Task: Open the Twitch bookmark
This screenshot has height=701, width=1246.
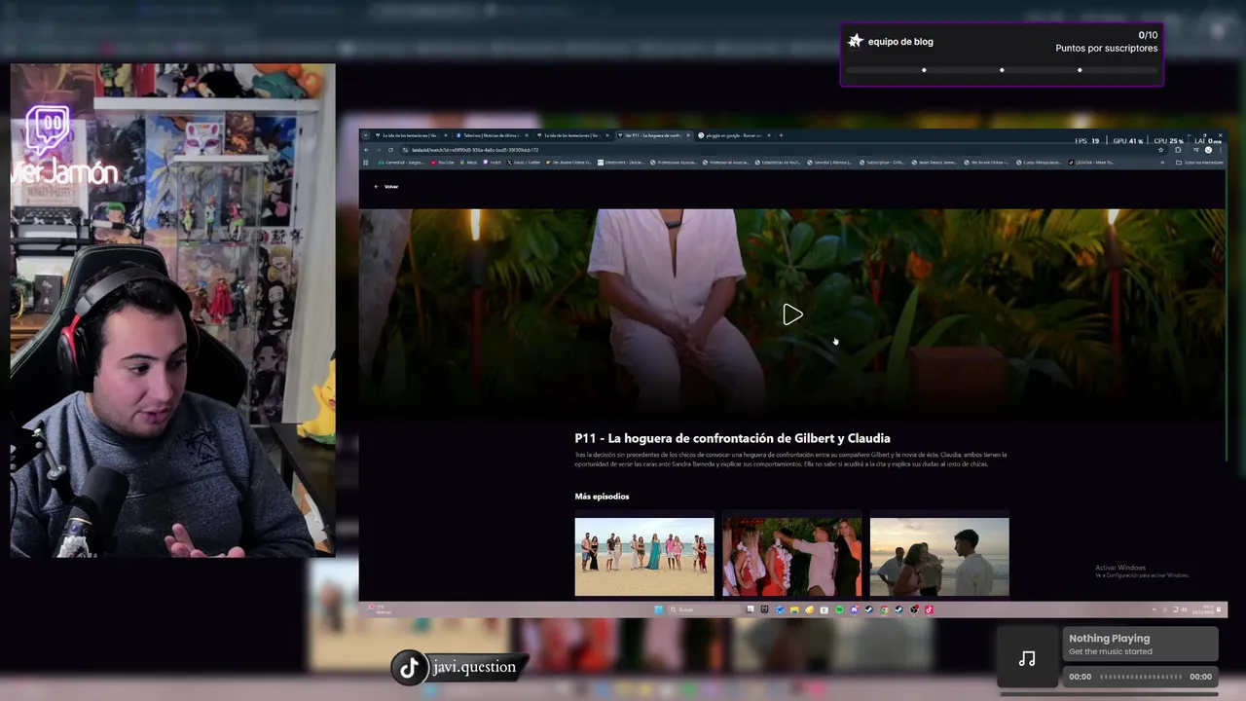Action: coord(492,163)
